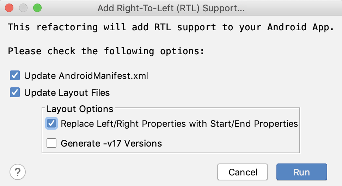Uncheck the Update AndroidManifest.xml checkbox
This screenshot has width=342, height=186.
[15, 75]
